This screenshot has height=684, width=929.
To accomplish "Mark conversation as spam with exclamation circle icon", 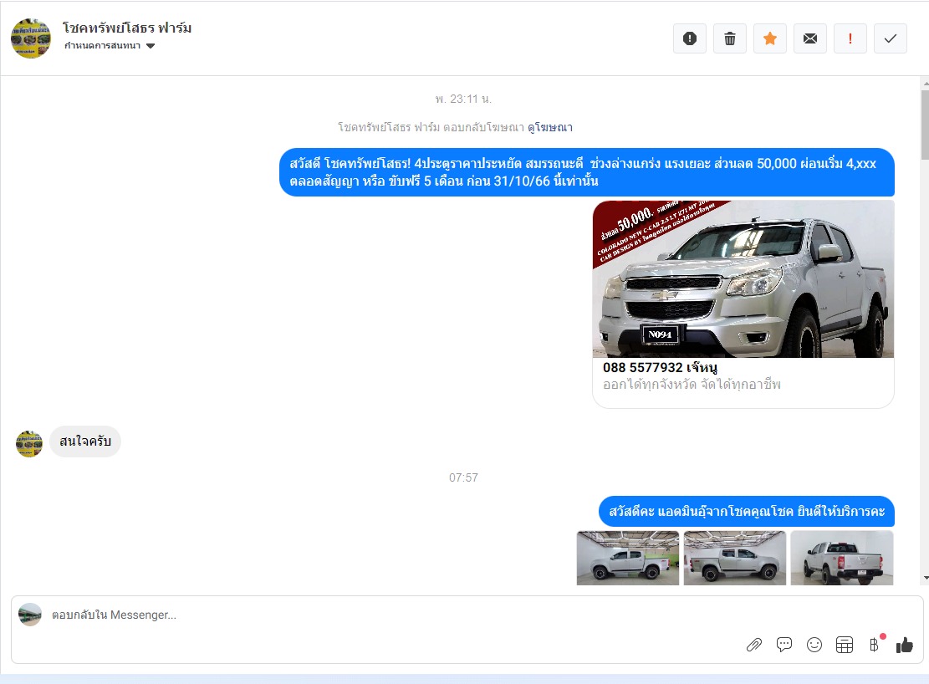I will point(690,38).
